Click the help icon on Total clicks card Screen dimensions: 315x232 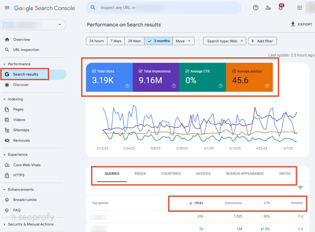[x=127, y=86]
